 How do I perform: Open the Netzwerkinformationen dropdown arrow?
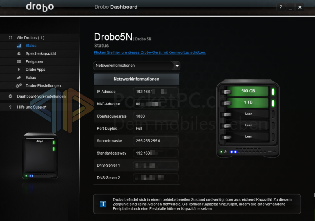177,66
